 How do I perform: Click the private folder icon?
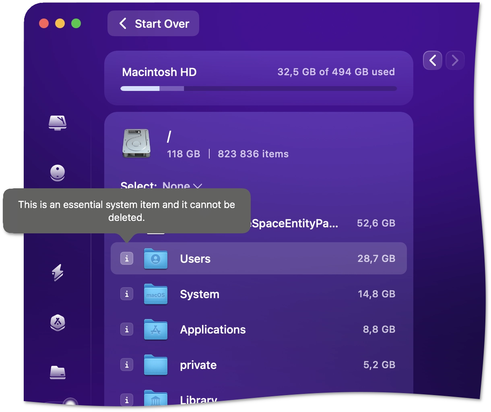click(x=156, y=365)
